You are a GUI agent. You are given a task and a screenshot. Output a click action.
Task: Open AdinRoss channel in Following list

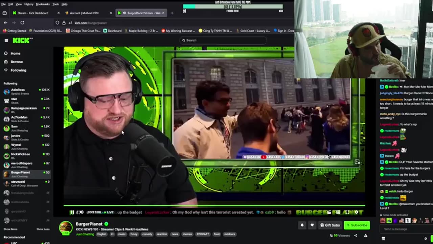coord(26,91)
